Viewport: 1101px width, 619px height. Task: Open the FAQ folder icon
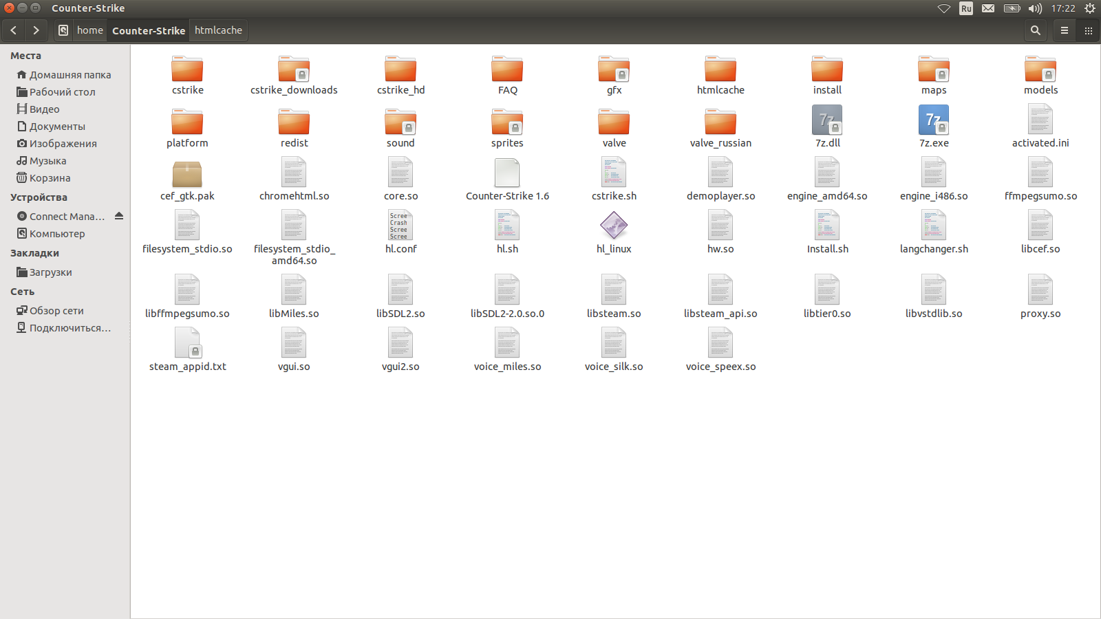pos(507,69)
